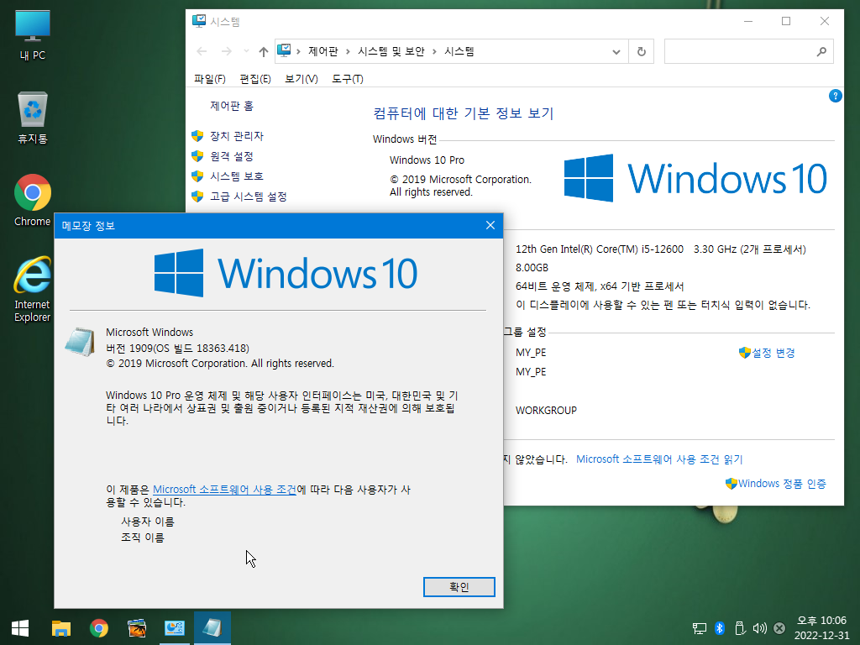Click the version 1909 build text
This screenshot has height=645, width=860.
(x=177, y=349)
